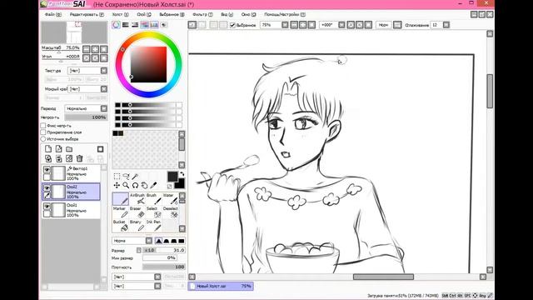
Task: Open the Помощь/Настройки menu
Action: [x=285, y=15]
